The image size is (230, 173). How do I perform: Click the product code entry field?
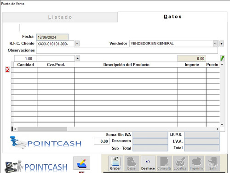56,58
